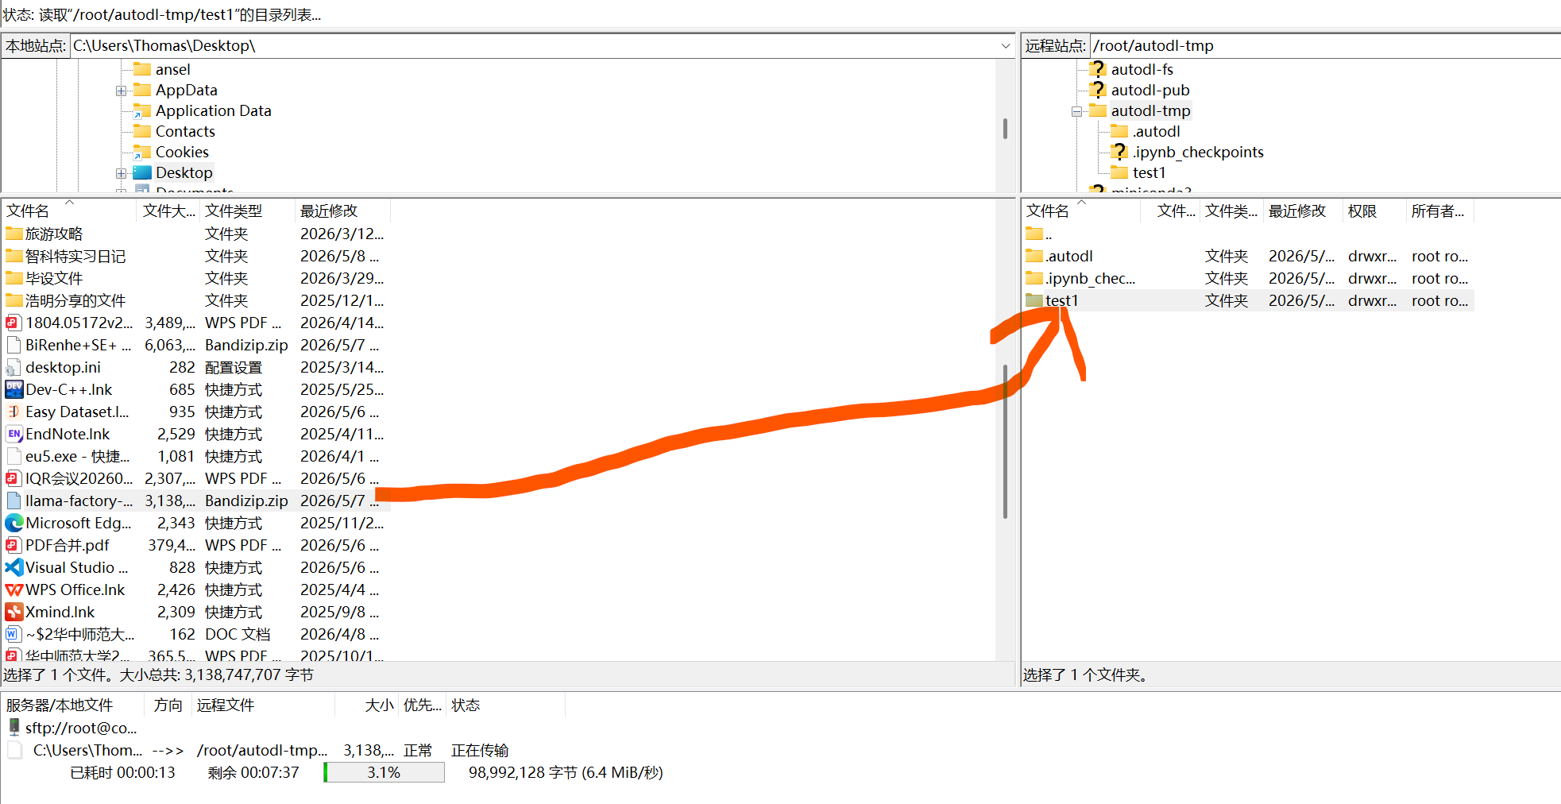Select the Microsoft Edge shortcut icon
This screenshot has height=804, width=1561.
coord(14,523)
